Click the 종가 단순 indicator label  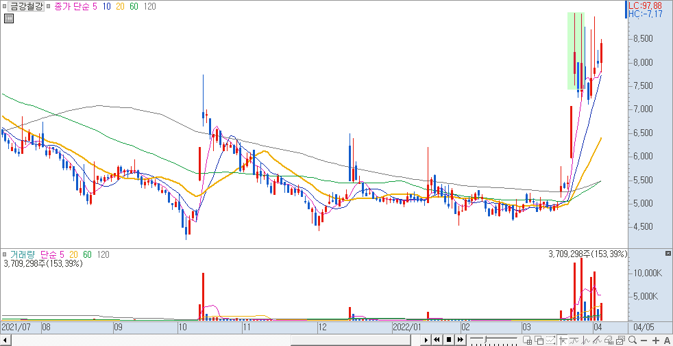click(71, 6)
